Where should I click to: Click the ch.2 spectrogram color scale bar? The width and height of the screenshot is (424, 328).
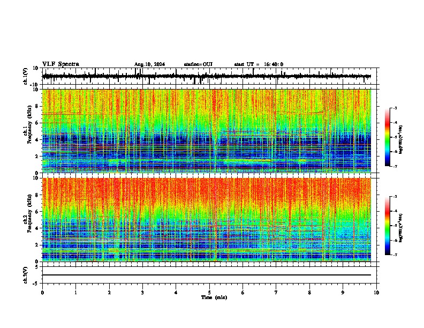388,226
